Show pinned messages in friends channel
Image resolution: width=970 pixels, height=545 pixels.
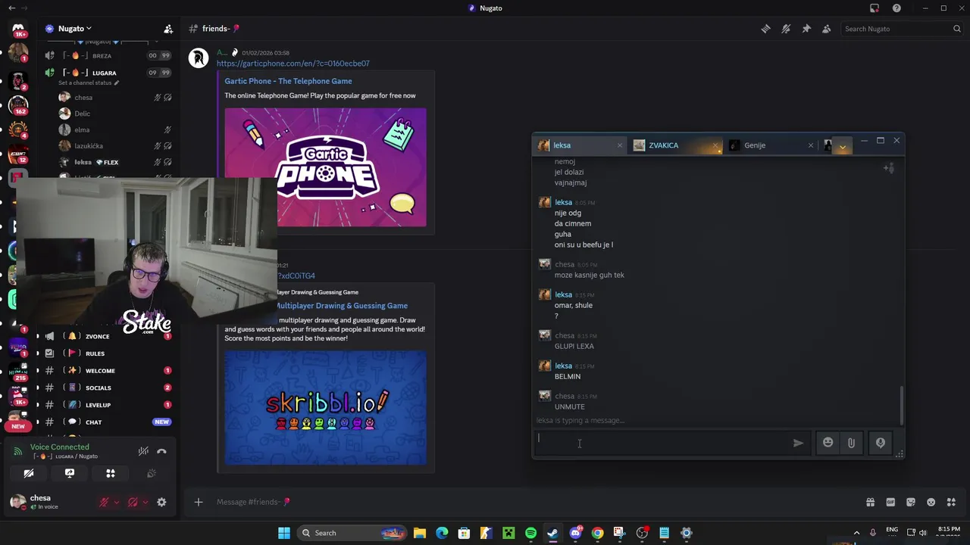806,29
